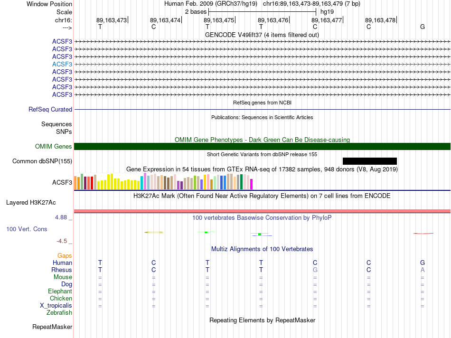451x338 pixels.
Task: Open the H3K27Ac Mark track title
Action: point(262,196)
